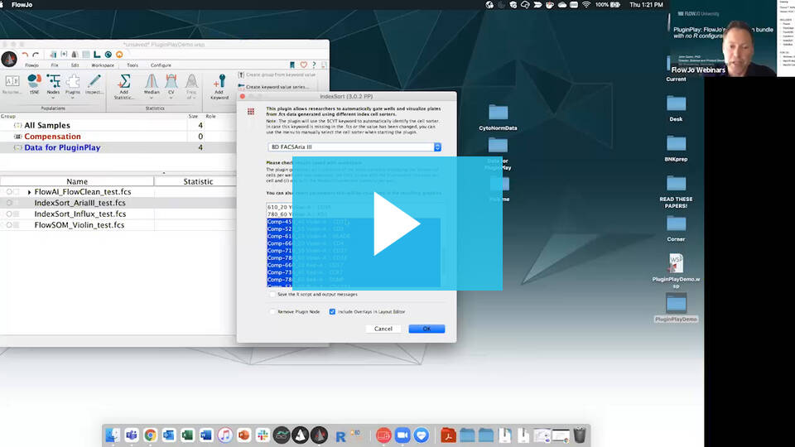
Task: Click Create group from keyword value
Action: (x=277, y=75)
